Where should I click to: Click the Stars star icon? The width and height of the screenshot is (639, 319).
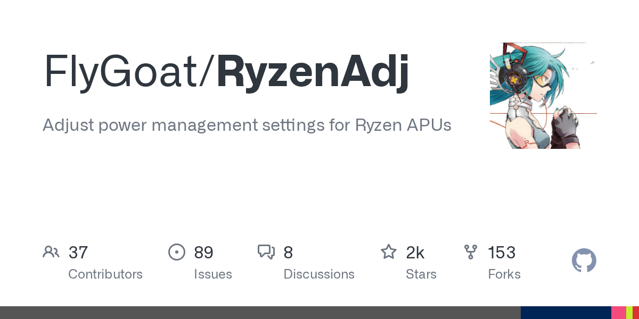click(x=389, y=252)
